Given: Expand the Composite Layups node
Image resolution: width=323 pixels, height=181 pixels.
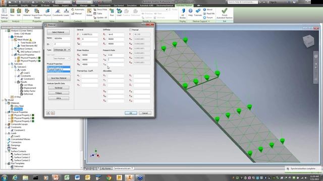Looking at the screenshot, I should pyautogui.click(x=6, y=124).
